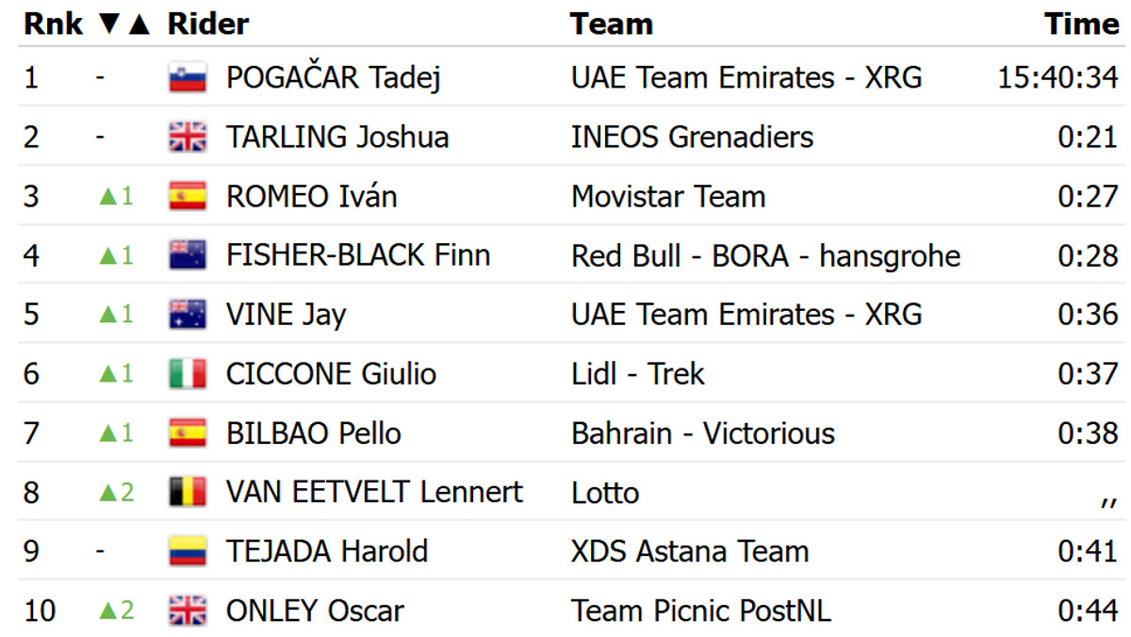Open Red Bull - BORA - hansgrohe team link

click(765, 255)
